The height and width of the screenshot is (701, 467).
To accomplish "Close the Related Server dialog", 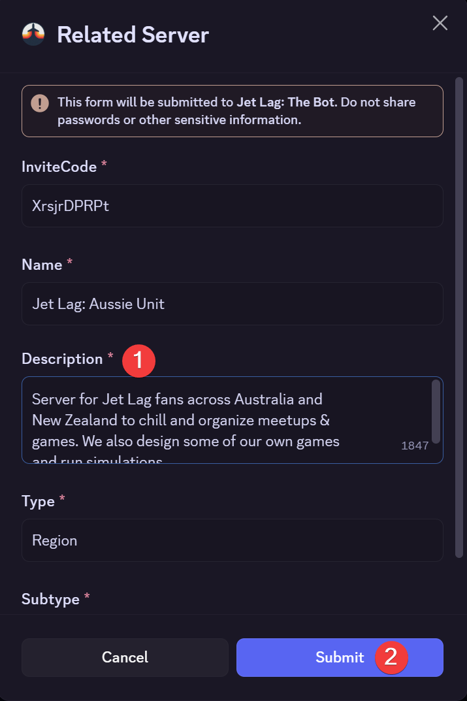I will [x=440, y=23].
